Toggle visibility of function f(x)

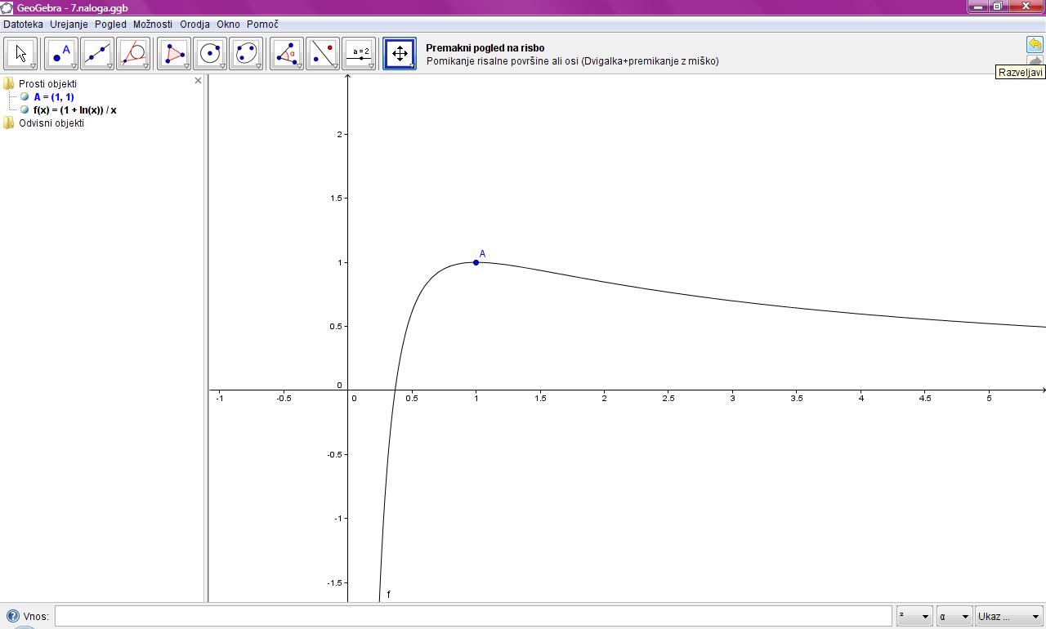[25, 109]
